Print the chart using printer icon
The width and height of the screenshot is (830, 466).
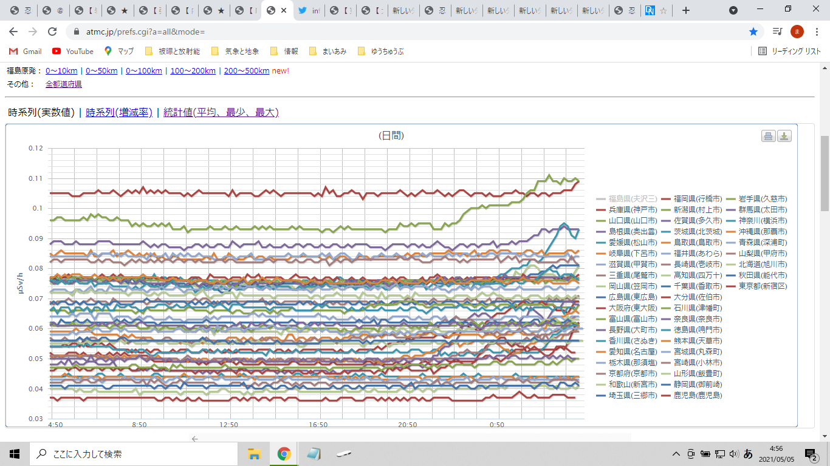point(769,136)
